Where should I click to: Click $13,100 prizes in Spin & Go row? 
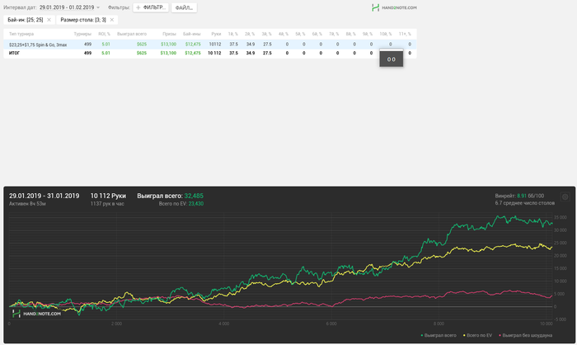coord(168,45)
